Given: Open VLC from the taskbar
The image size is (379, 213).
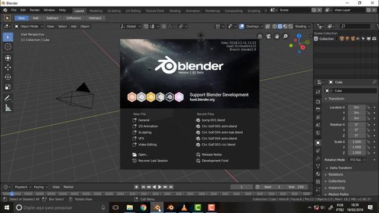Looking at the screenshot, I should [184, 208].
